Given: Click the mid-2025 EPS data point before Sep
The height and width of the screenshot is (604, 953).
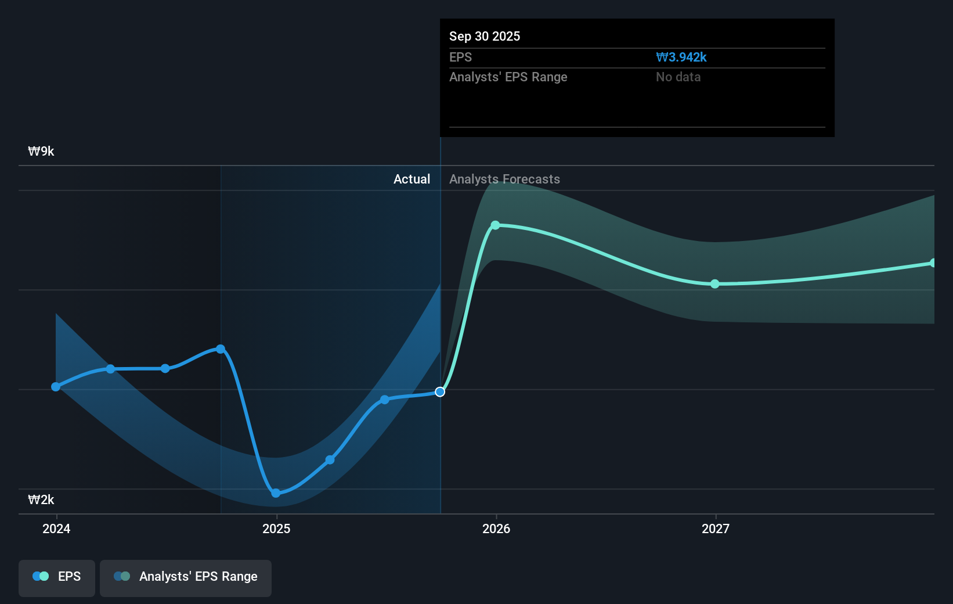Looking at the screenshot, I should tap(385, 400).
